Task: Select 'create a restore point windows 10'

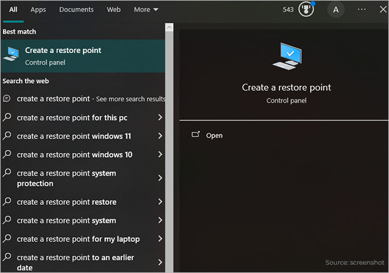Action: point(83,155)
